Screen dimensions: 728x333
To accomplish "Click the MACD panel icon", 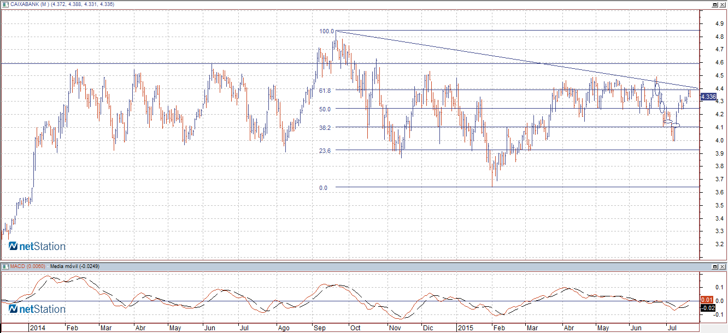I will (x=4, y=266).
